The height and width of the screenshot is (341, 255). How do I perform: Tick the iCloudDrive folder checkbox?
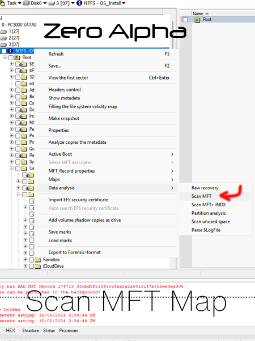(31, 266)
